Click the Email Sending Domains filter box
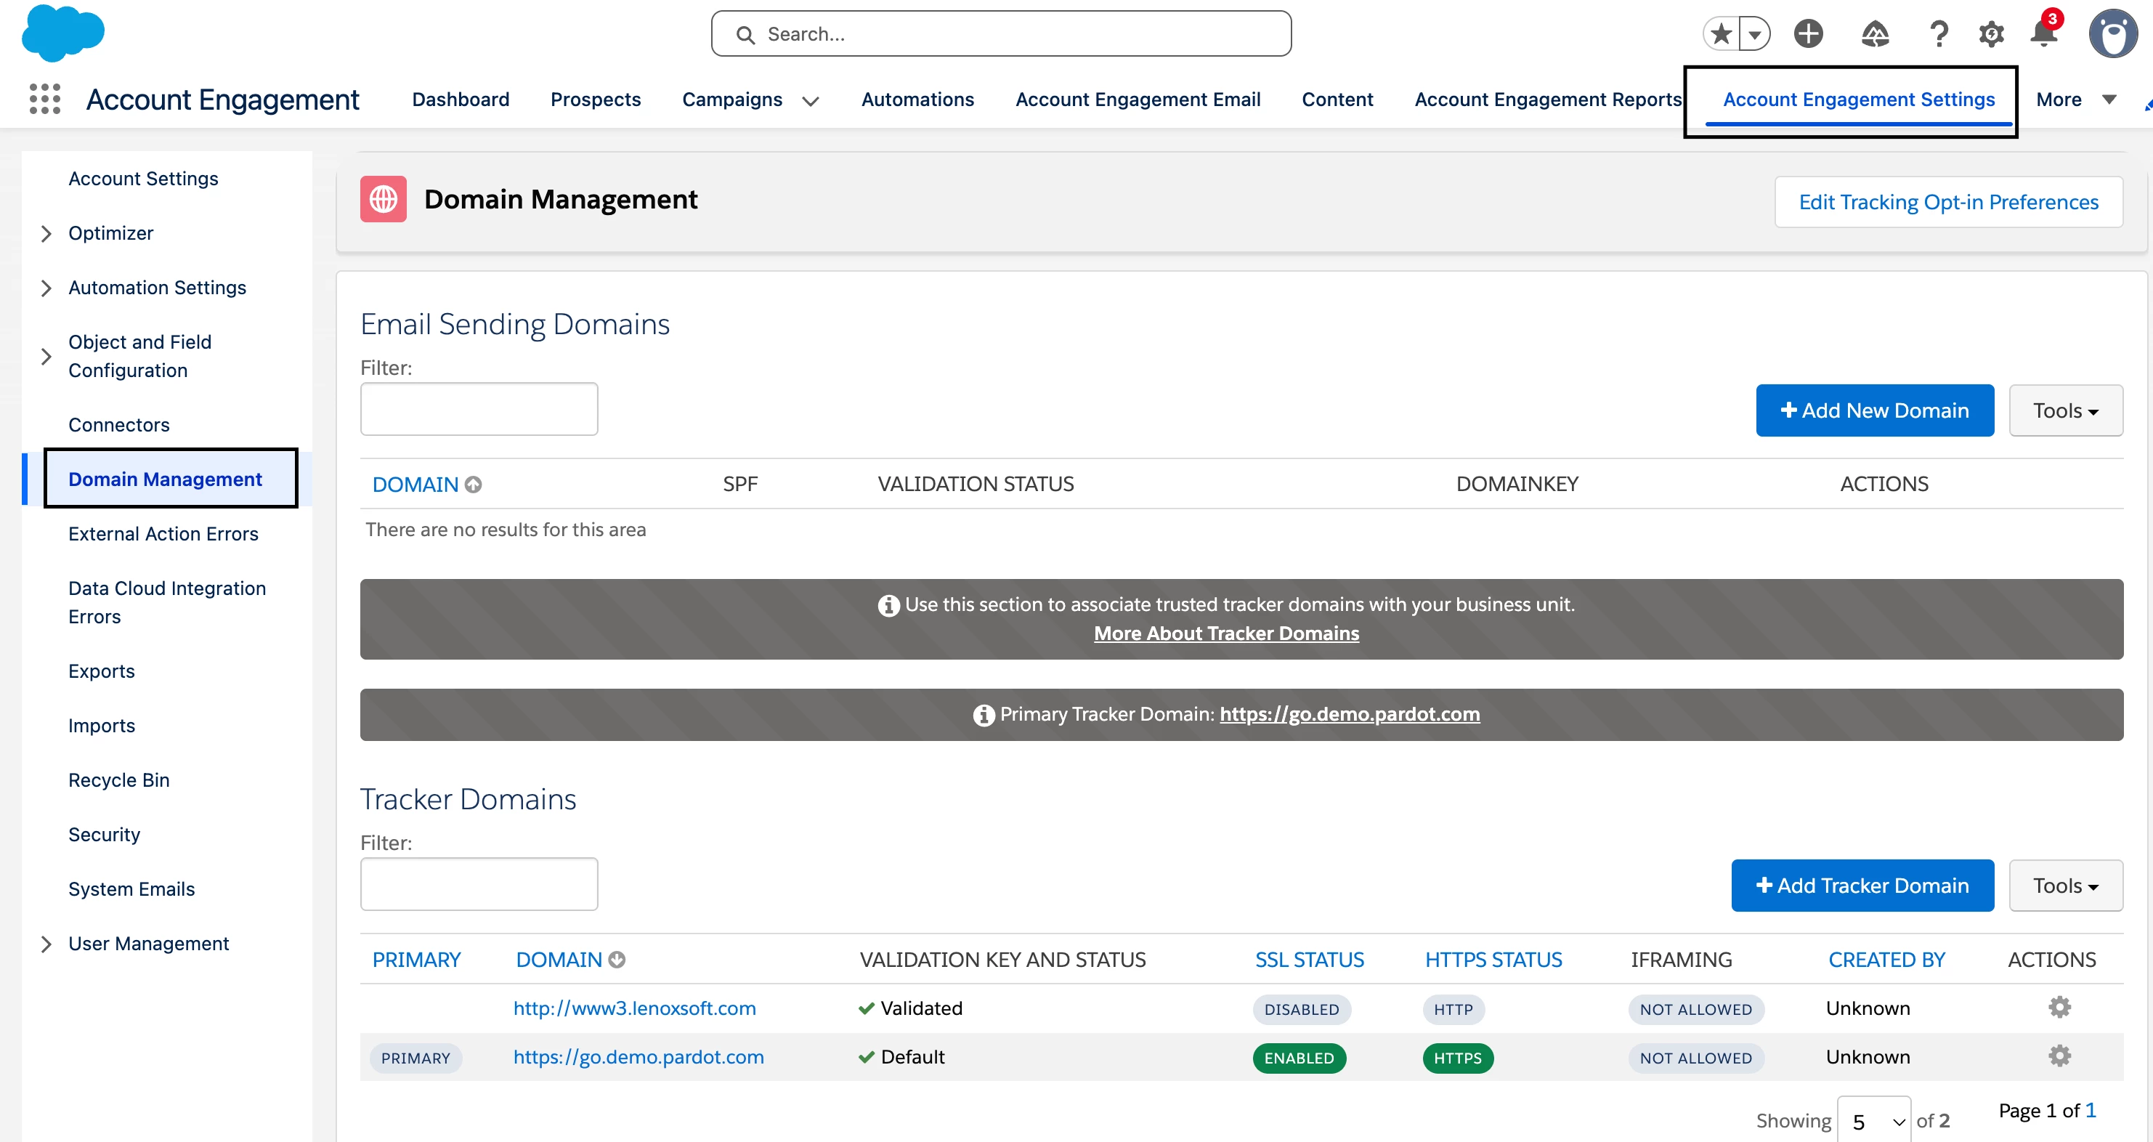This screenshot has height=1142, width=2153. [x=479, y=409]
